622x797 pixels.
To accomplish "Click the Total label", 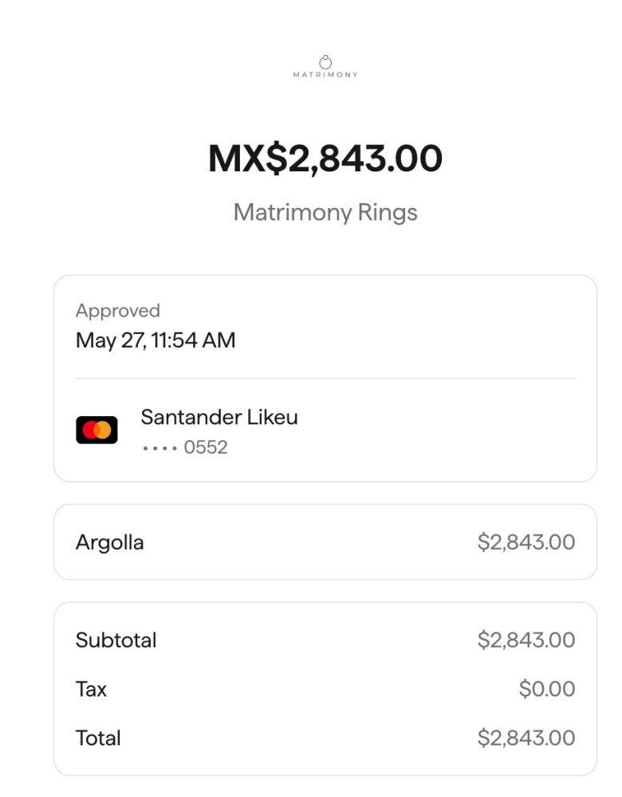I will click(x=99, y=738).
